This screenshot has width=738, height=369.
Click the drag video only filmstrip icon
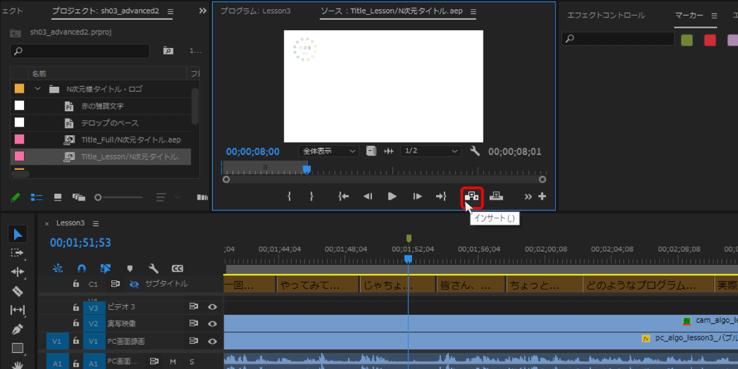pos(371,151)
